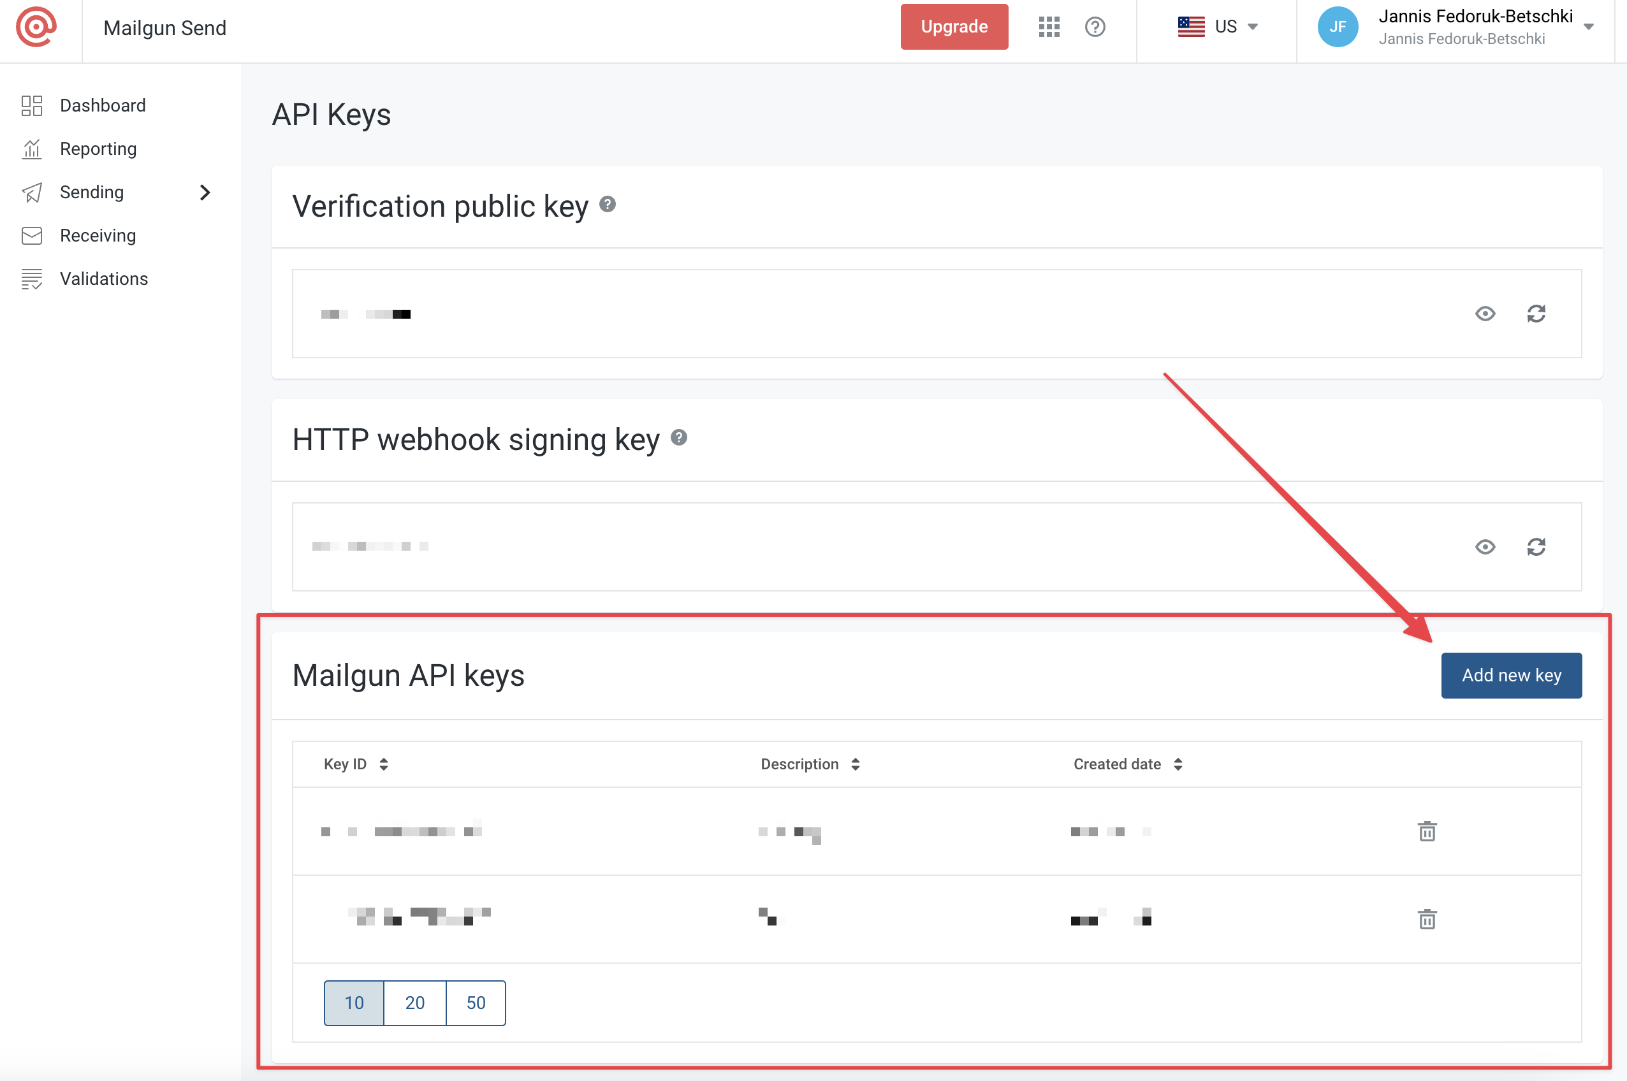
Task: Click the Mailgun Send product title
Action: [x=164, y=27]
